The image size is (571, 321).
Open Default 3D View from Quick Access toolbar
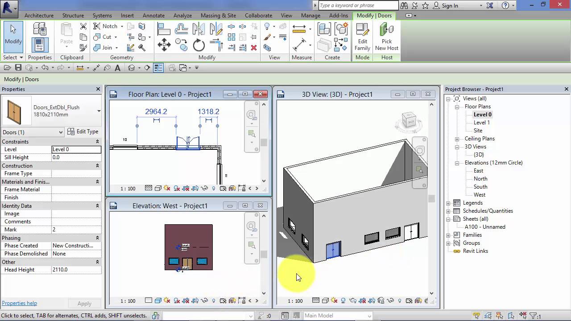point(132,68)
